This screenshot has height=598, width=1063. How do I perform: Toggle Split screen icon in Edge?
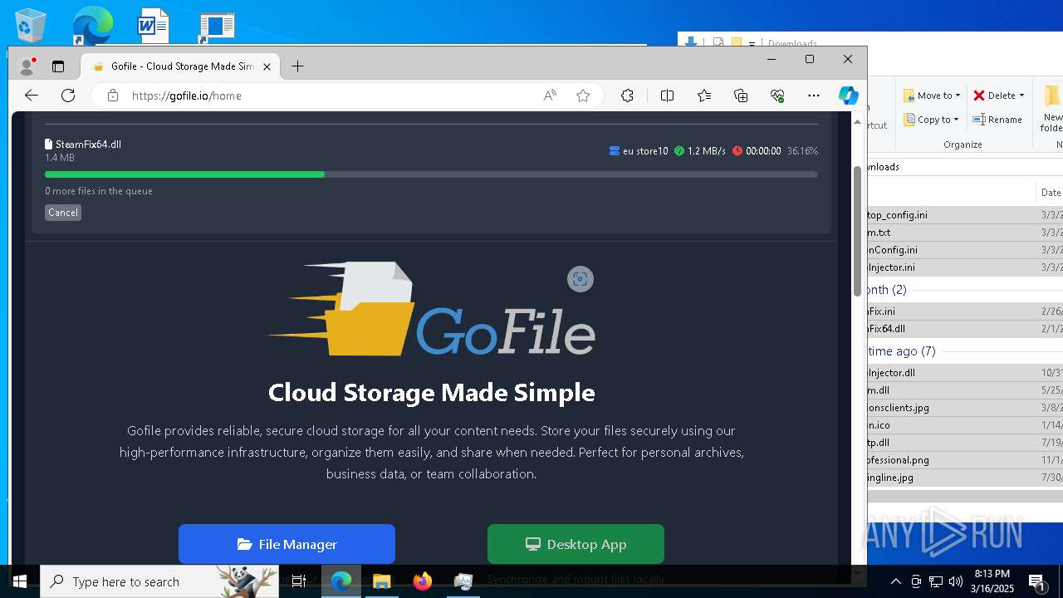[x=667, y=96]
